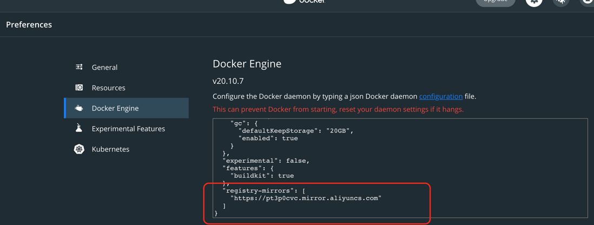Image resolution: width=594 pixels, height=225 pixels.
Task: Click the bug troubleshoot icon in header
Action: click(561, 1)
